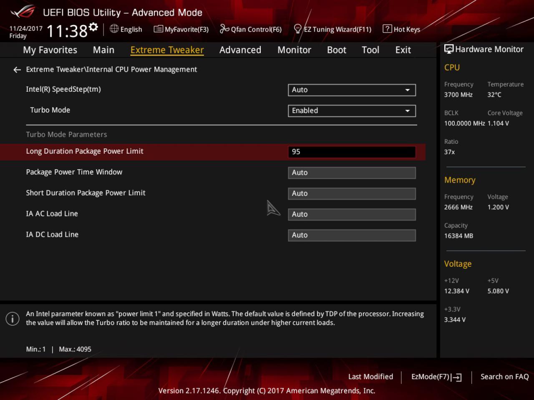Select Short Duration Package Power Limit label
The image size is (534, 400).
[86, 193]
